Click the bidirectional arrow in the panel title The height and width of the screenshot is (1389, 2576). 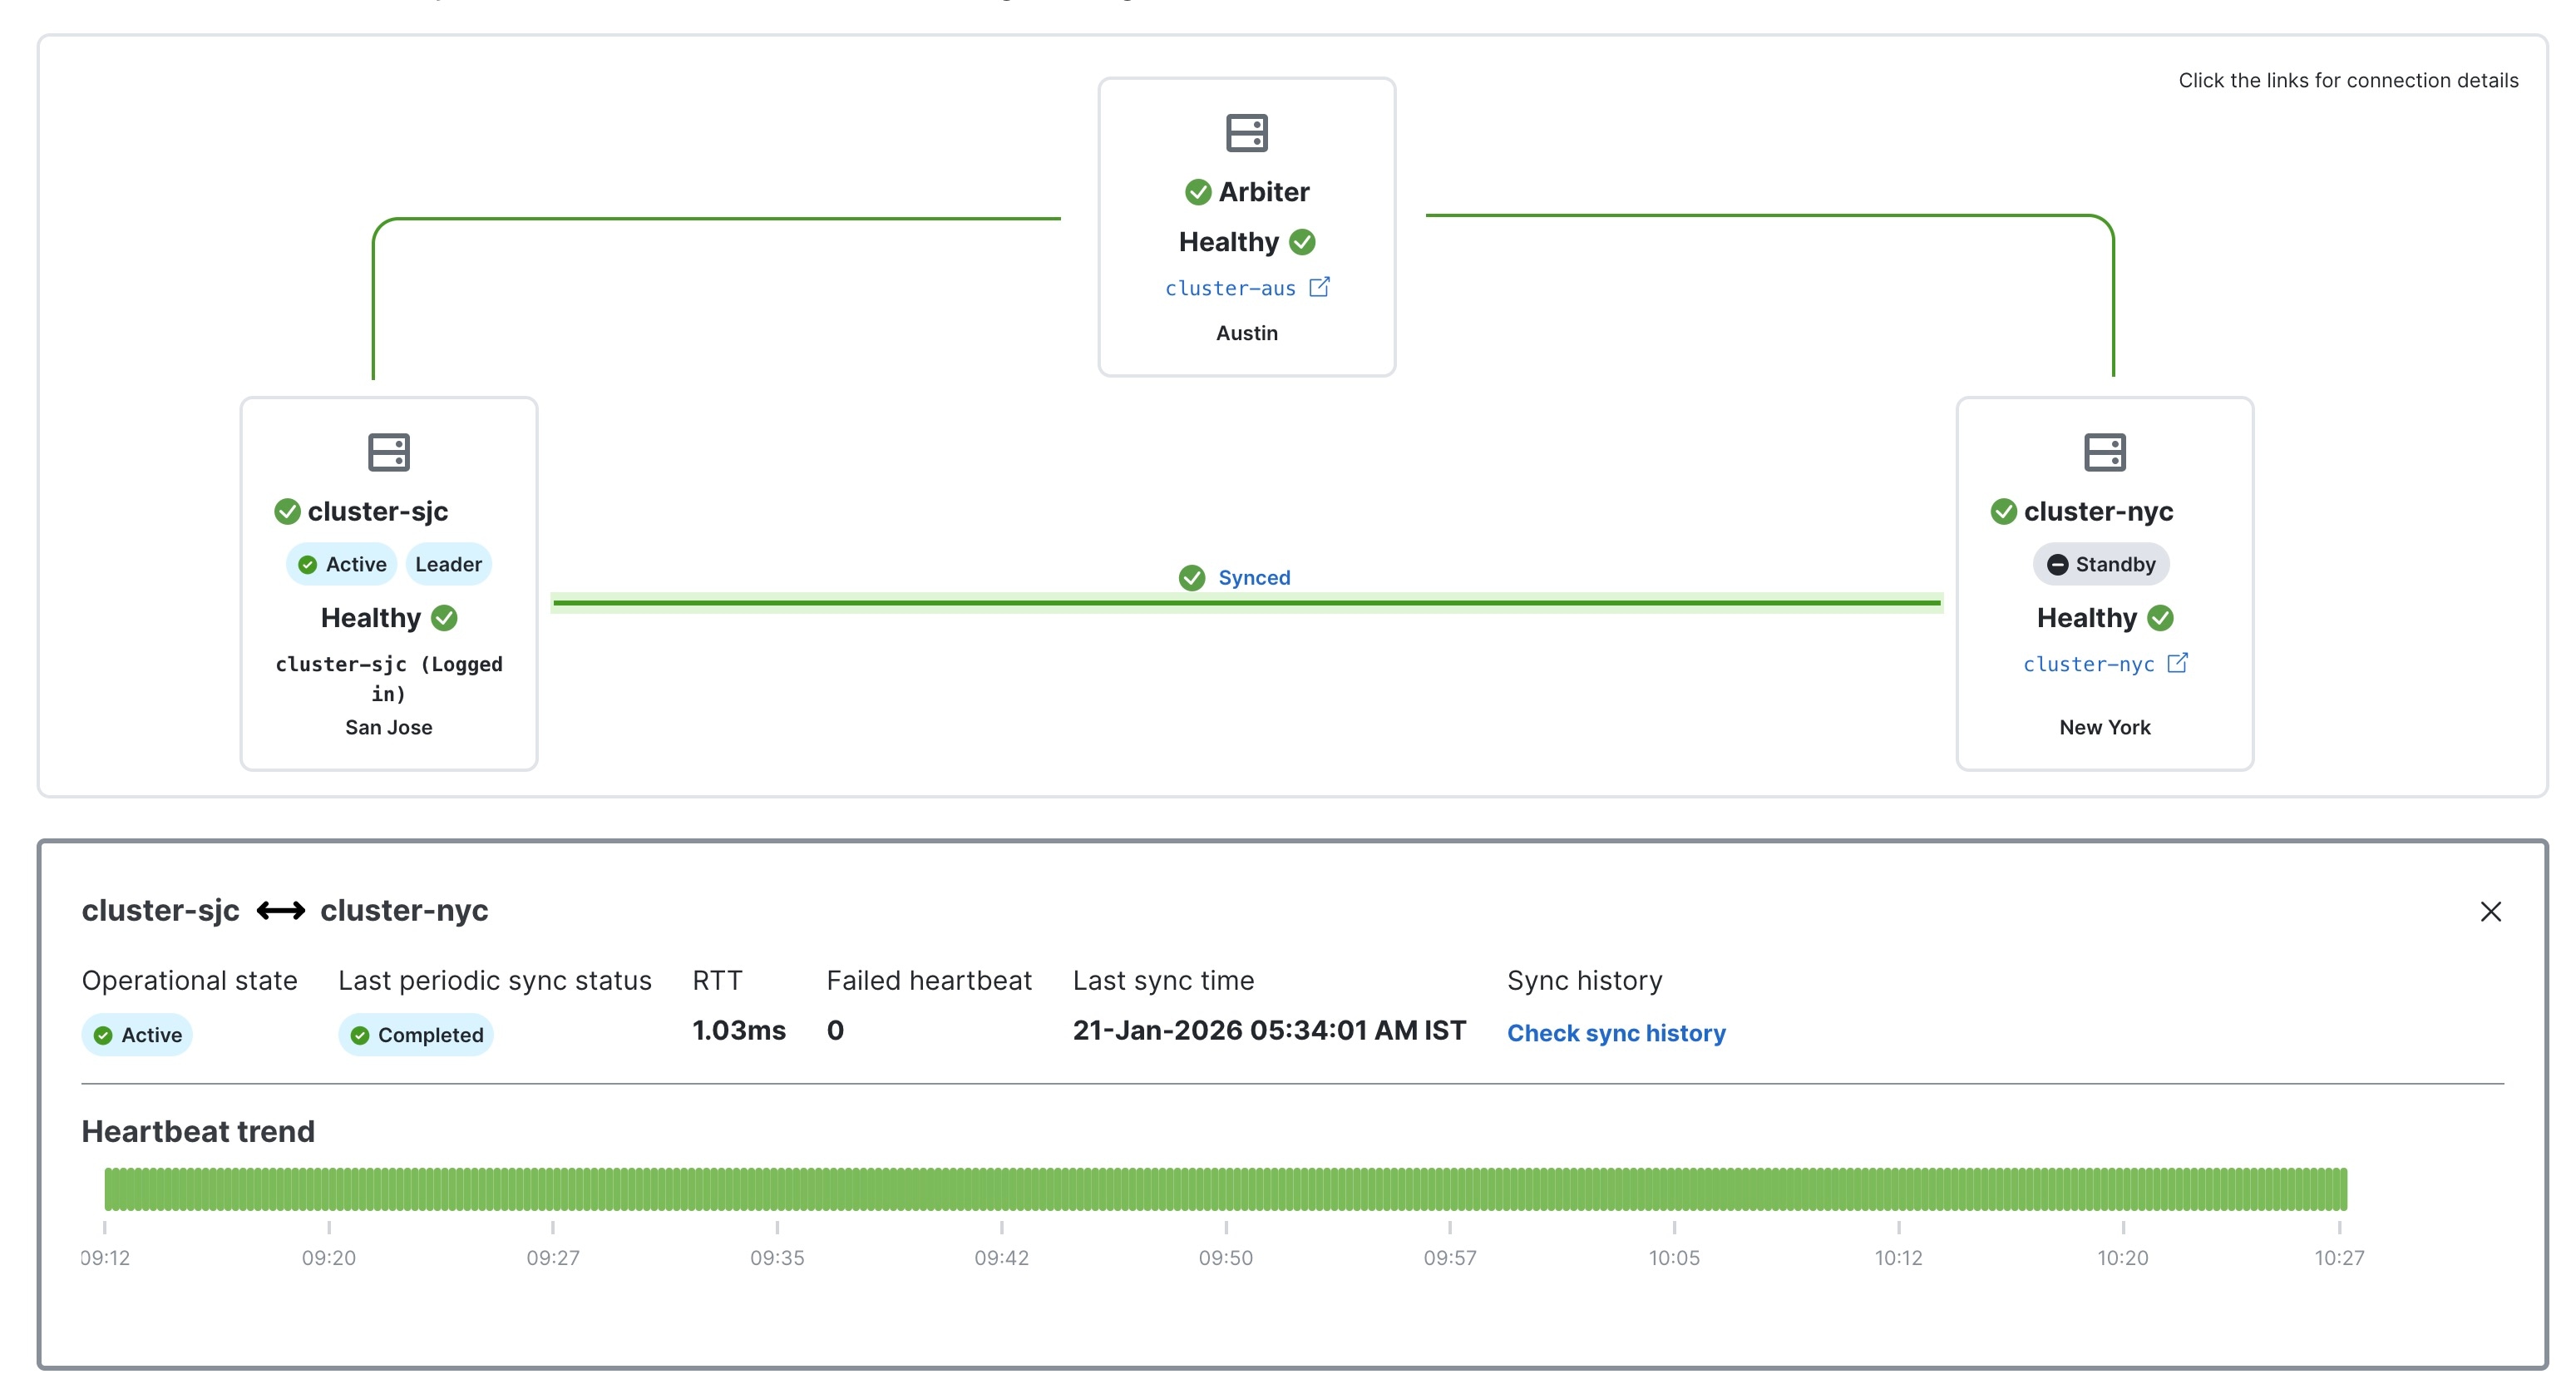tap(281, 910)
